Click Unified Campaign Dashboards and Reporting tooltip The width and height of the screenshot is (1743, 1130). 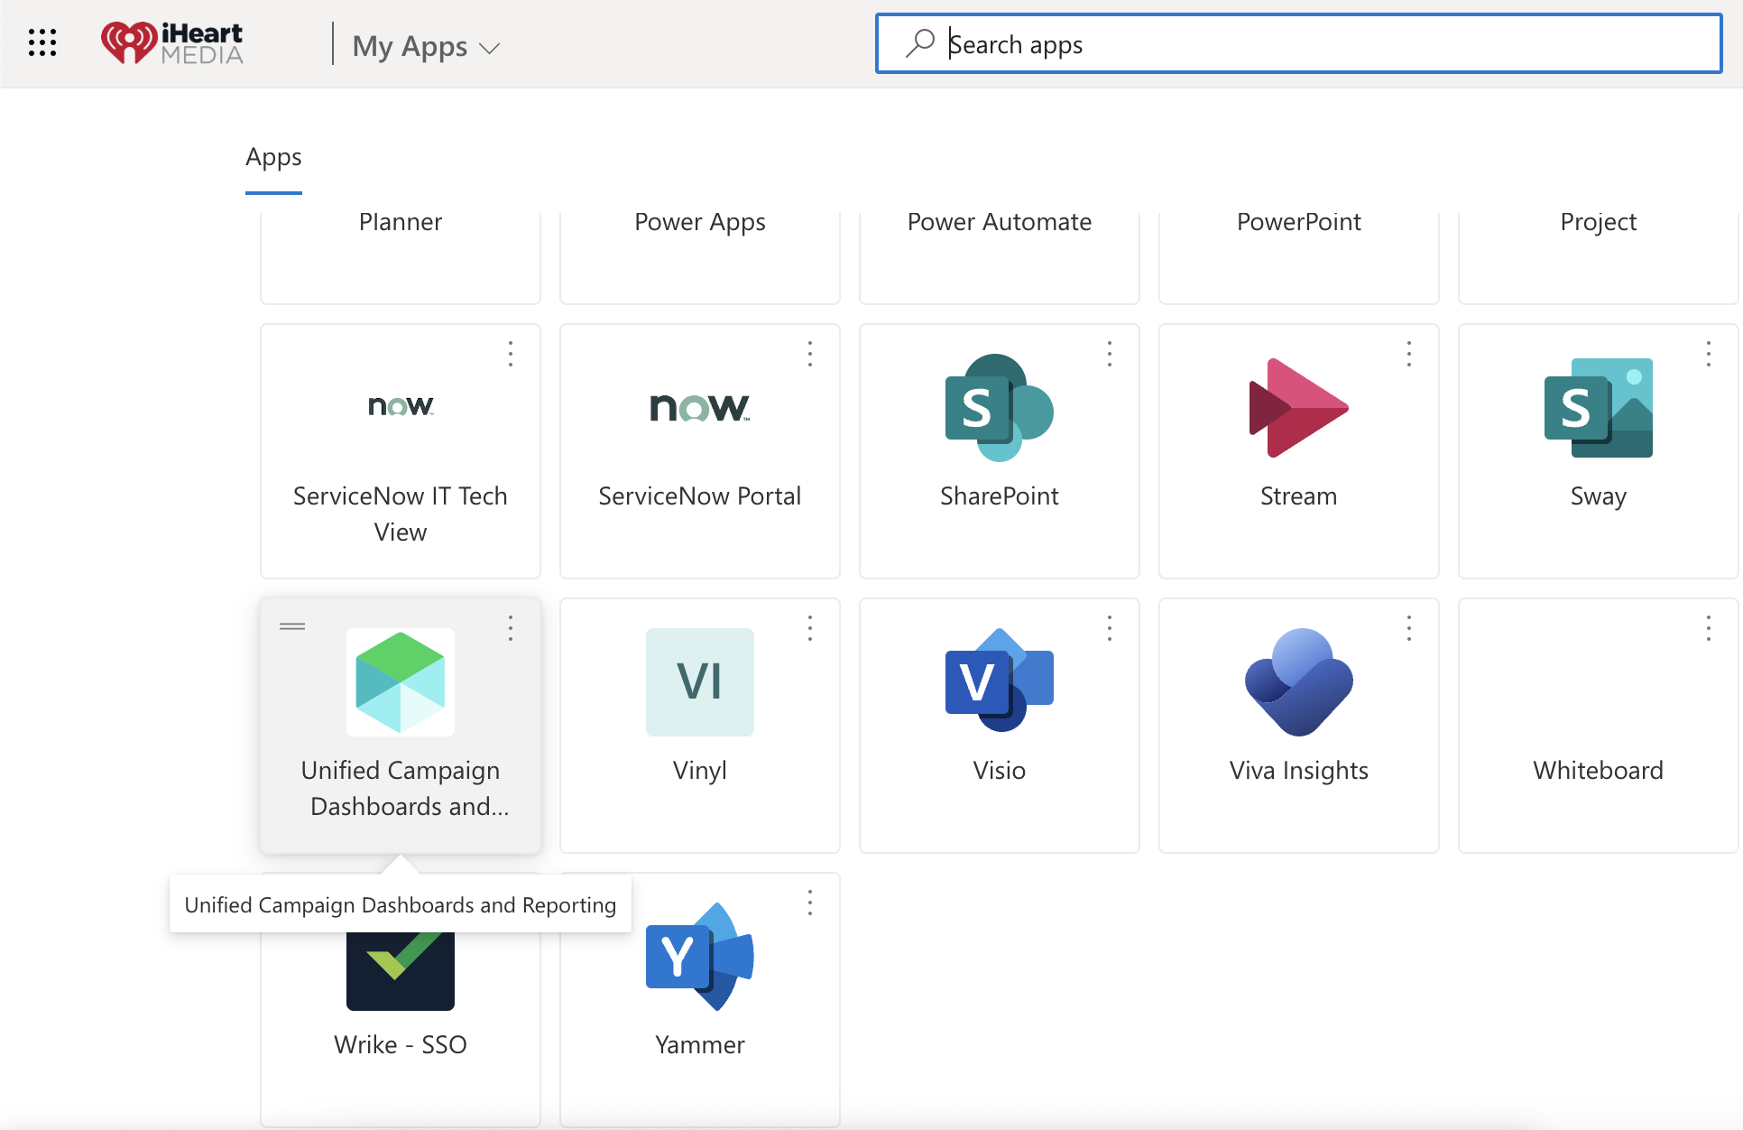pos(401,904)
